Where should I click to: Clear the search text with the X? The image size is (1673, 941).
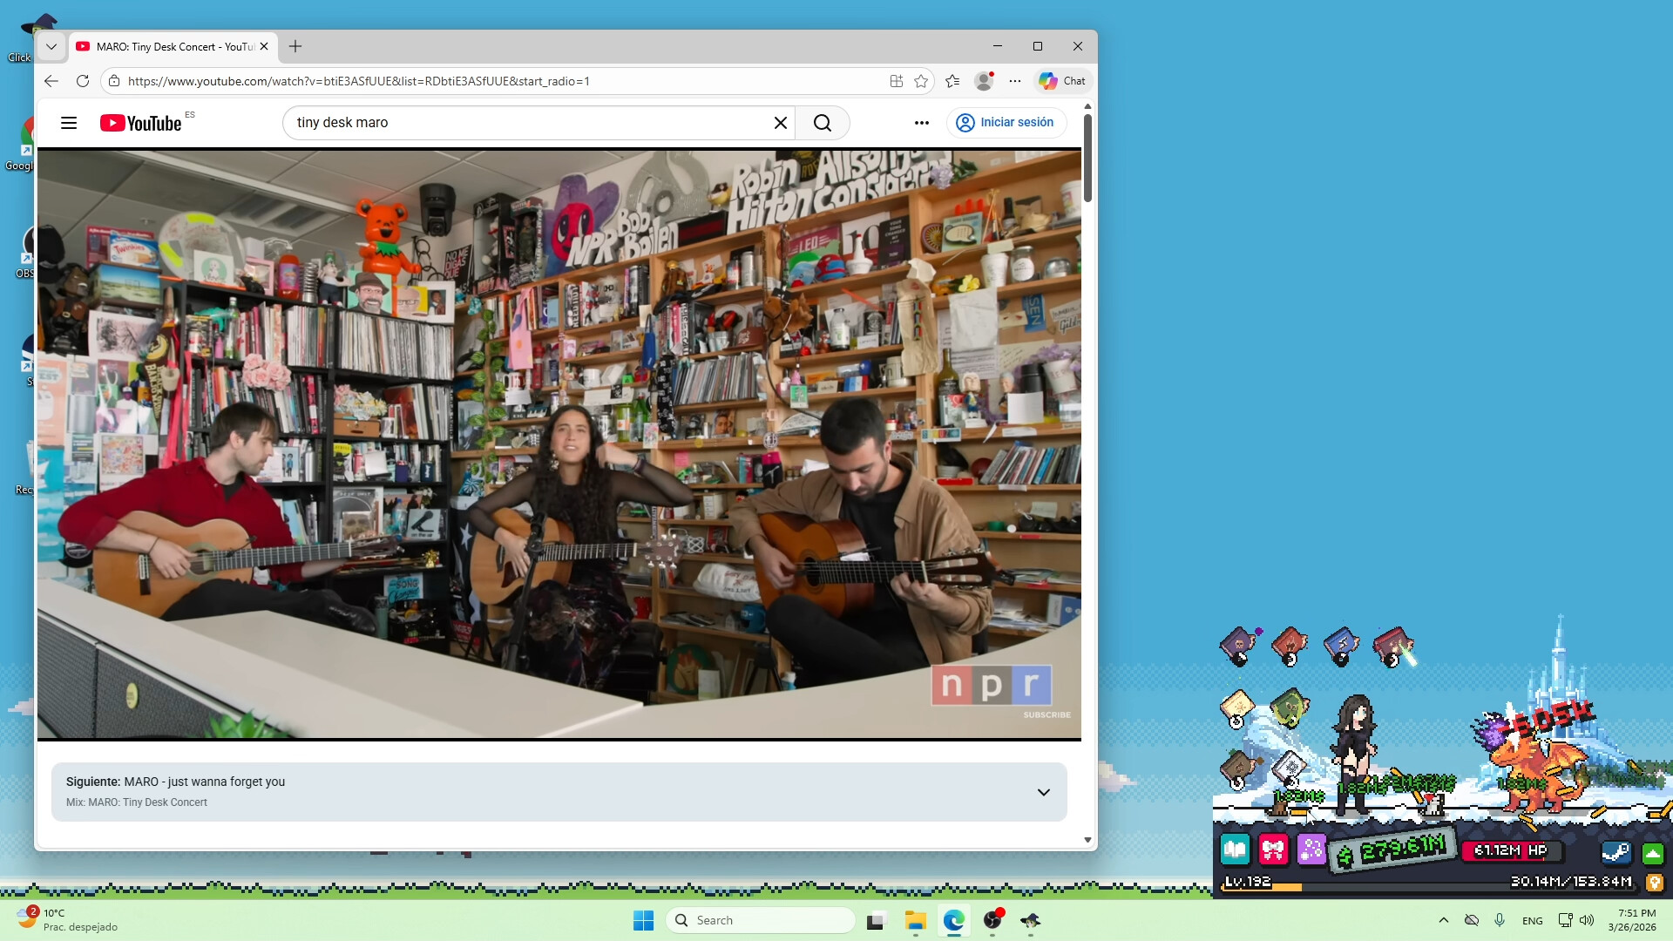(x=781, y=123)
